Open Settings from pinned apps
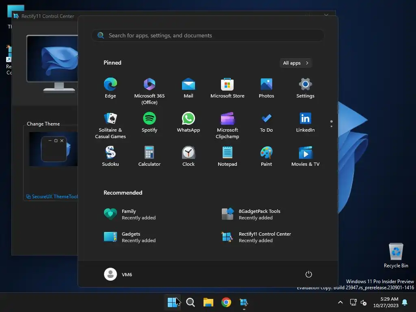This screenshot has width=416, height=312. [x=305, y=88]
